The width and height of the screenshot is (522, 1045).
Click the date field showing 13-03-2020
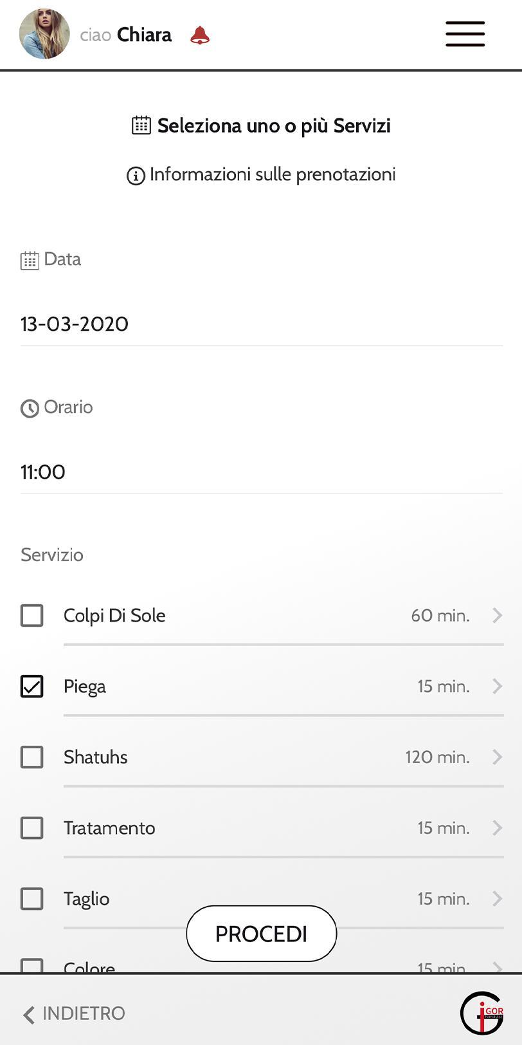pyautogui.click(x=262, y=324)
